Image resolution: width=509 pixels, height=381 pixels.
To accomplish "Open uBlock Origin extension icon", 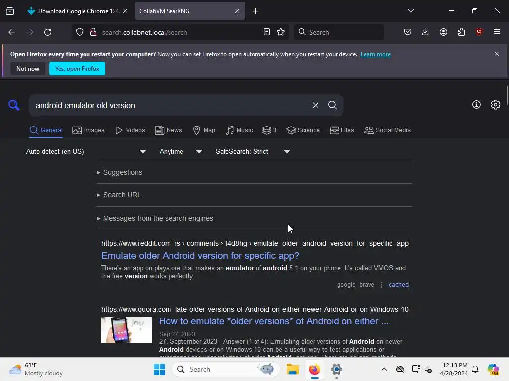I will coord(479,32).
